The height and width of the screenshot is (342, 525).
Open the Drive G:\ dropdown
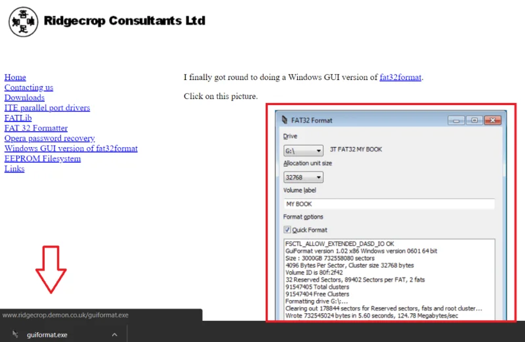click(x=303, y=151)
